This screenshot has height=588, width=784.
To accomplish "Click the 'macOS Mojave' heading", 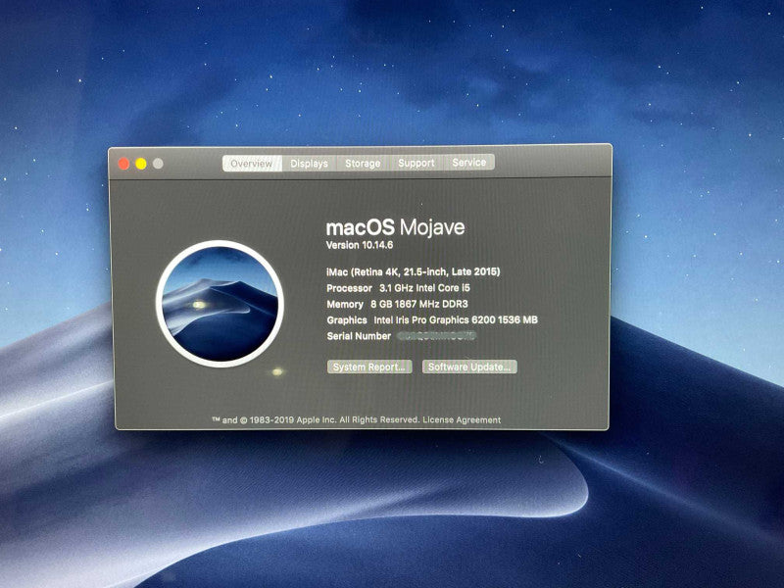I will coord(395,227).
